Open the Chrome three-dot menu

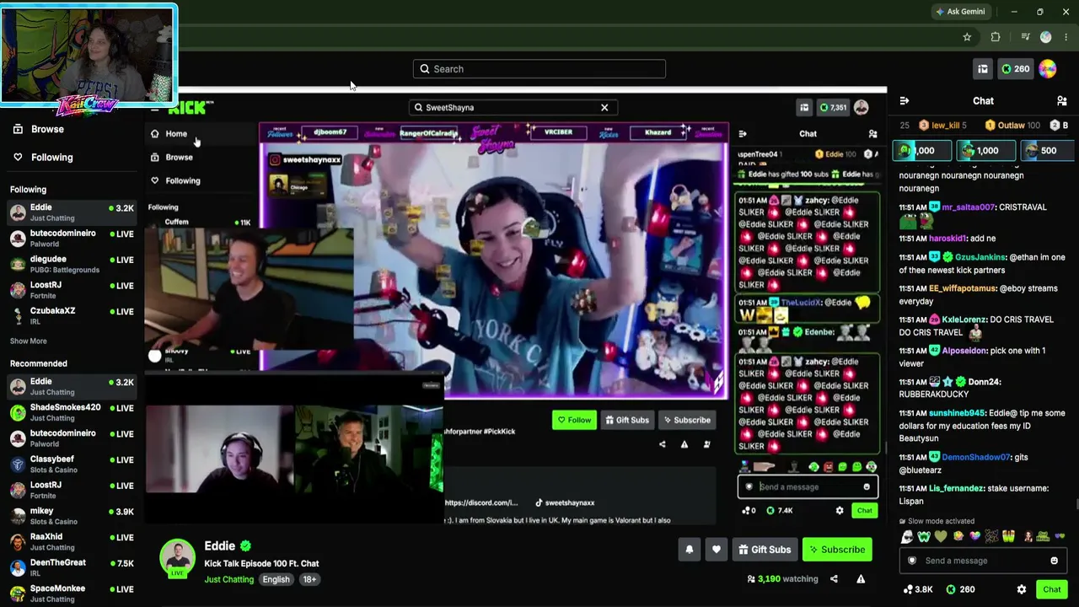point(1066,37)
